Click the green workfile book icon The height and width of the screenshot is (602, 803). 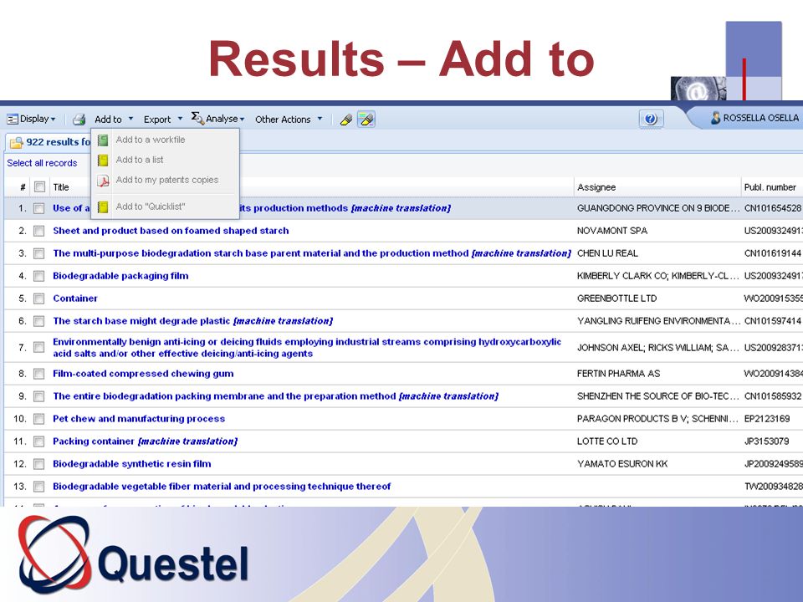pos(103,140)
